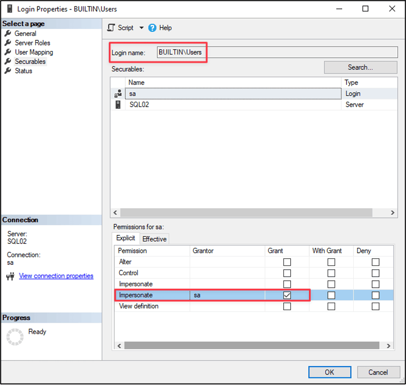Screen dimensions: 406x385
Task: Check Grant for Alter permission
Action: click(x=287, y=262)
